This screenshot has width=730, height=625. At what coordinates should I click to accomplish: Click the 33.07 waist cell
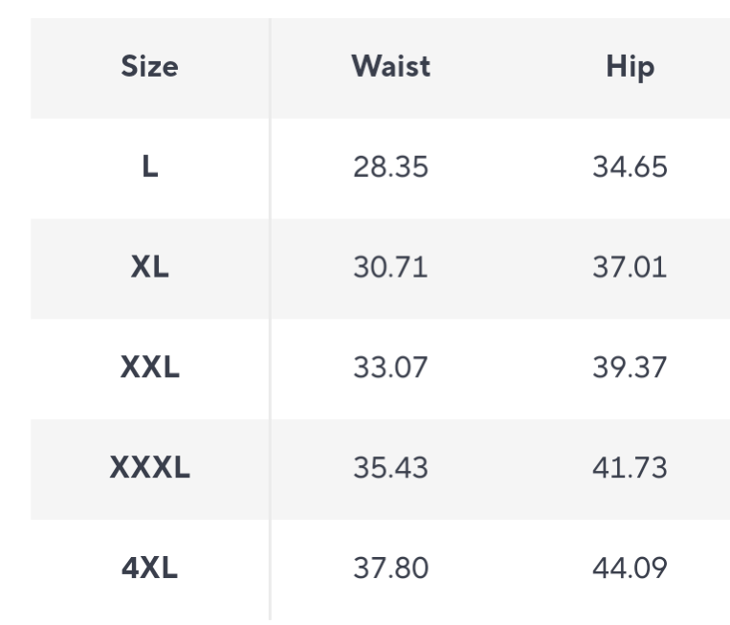[x=390, y=368]
